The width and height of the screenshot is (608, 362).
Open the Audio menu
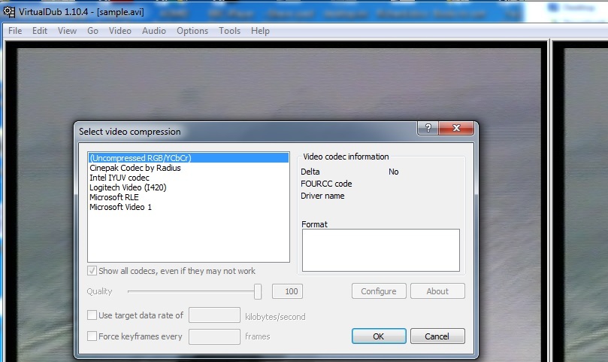click(154, 31)
